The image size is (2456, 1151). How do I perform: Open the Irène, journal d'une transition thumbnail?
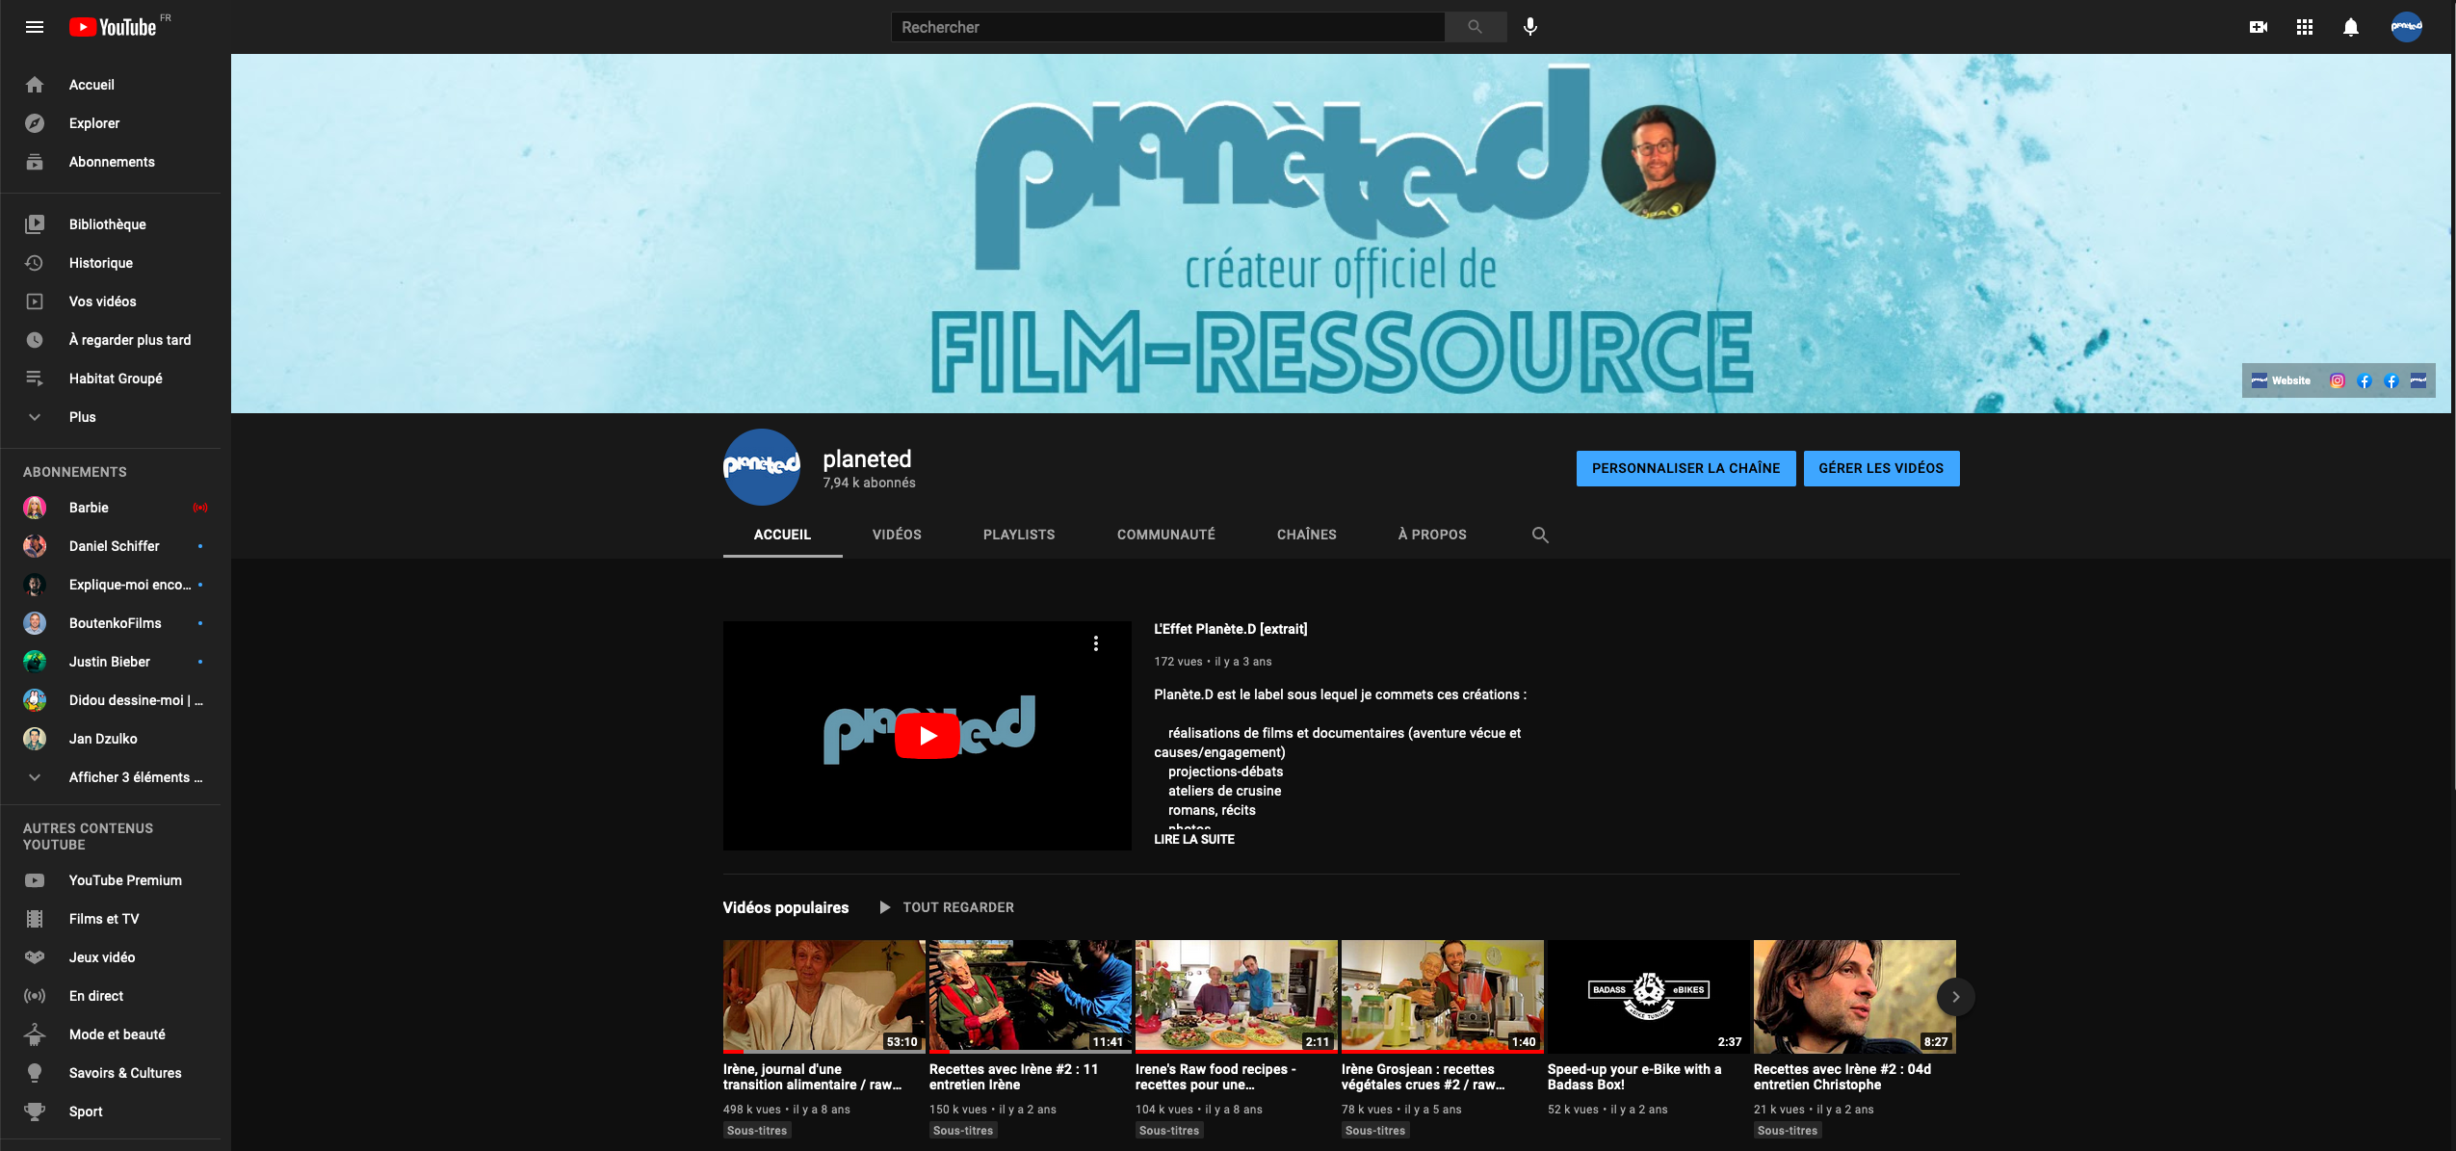(x=823, y=997)
